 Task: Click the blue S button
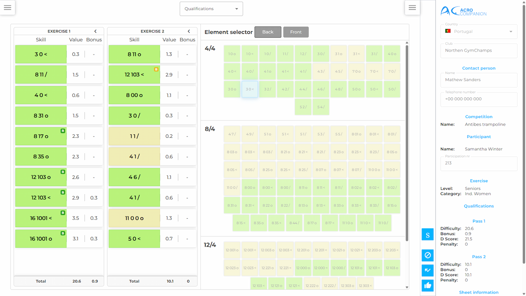point(427,235)
